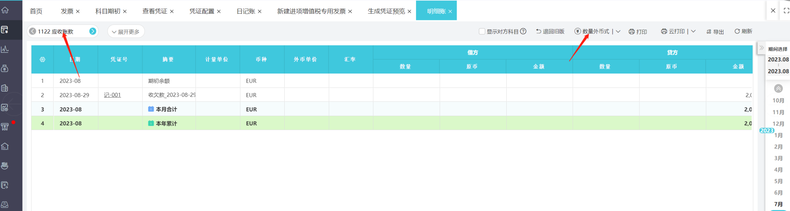
Task: Click 刷新 refresh button
Action: pos(743,31)
